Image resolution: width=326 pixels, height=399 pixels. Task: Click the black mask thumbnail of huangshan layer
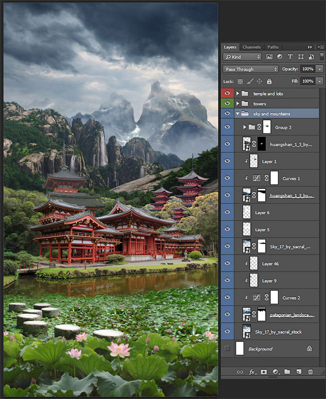coord(262,144)
